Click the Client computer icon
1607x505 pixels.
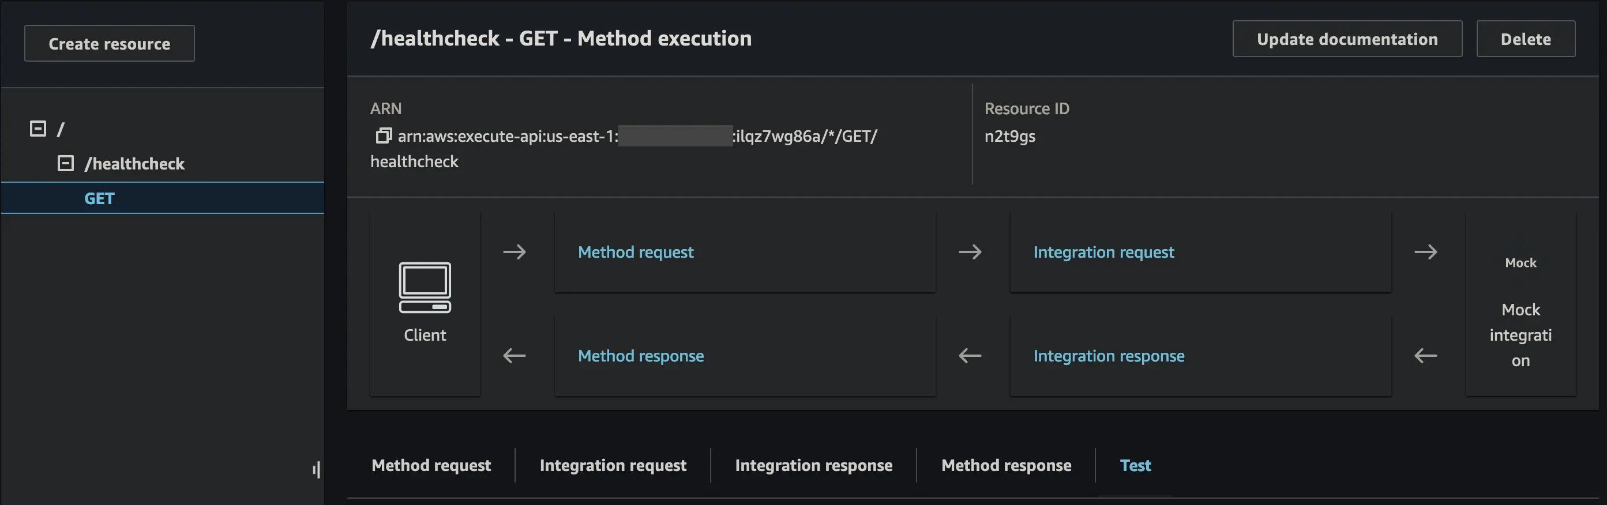point(425,288)
